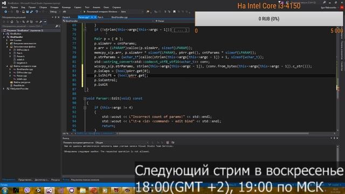Viewport: 345px width, 194px height.
Task: Select stdafx.h in Solution Explorer
Action: (20, 60)
